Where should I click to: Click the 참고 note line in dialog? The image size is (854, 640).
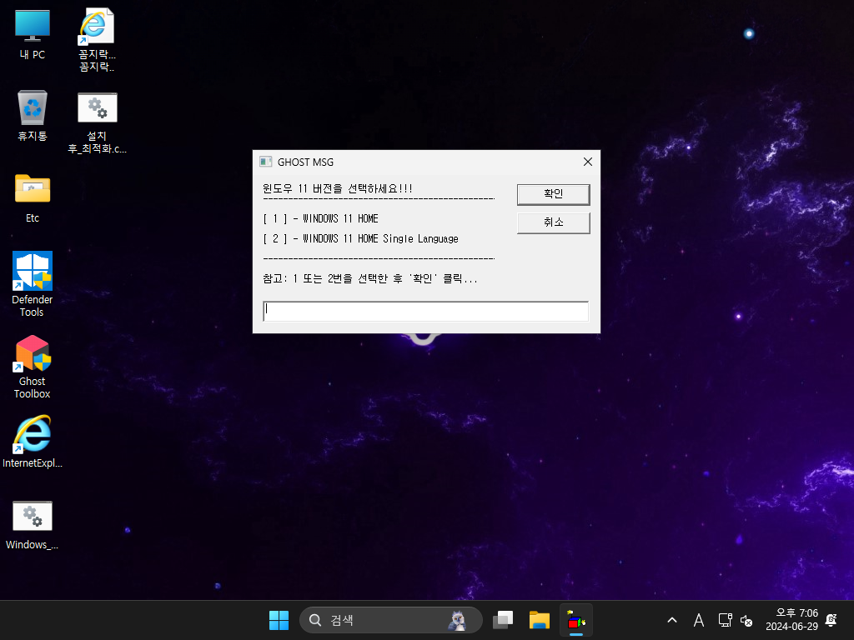pyautogui.click(x=369, y=278)
